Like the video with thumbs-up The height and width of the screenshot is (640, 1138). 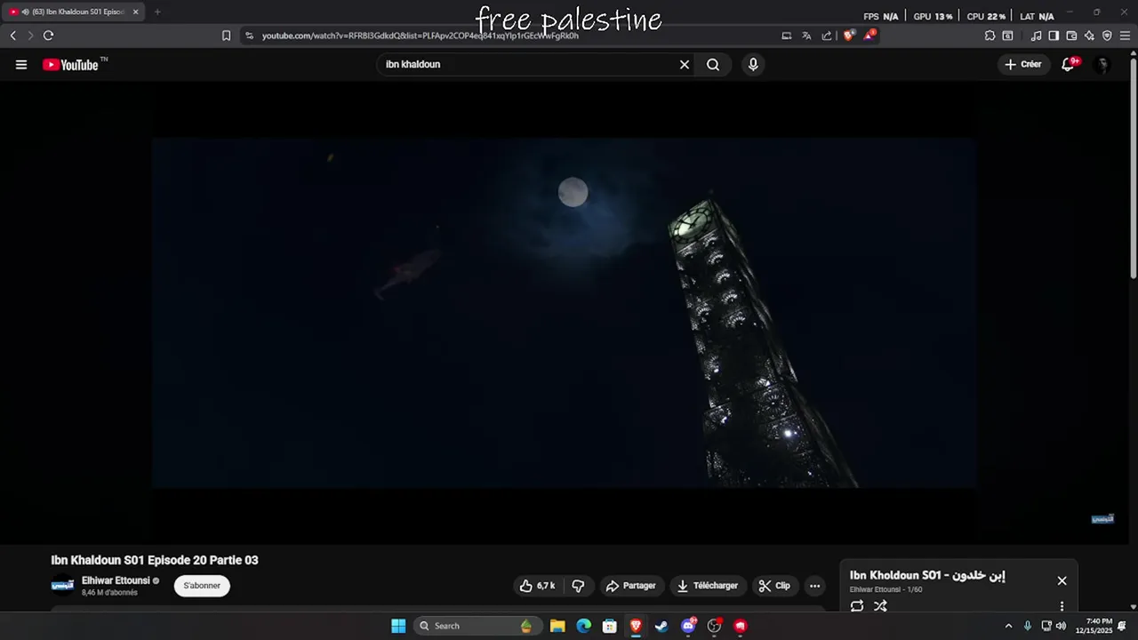(537, 586)
